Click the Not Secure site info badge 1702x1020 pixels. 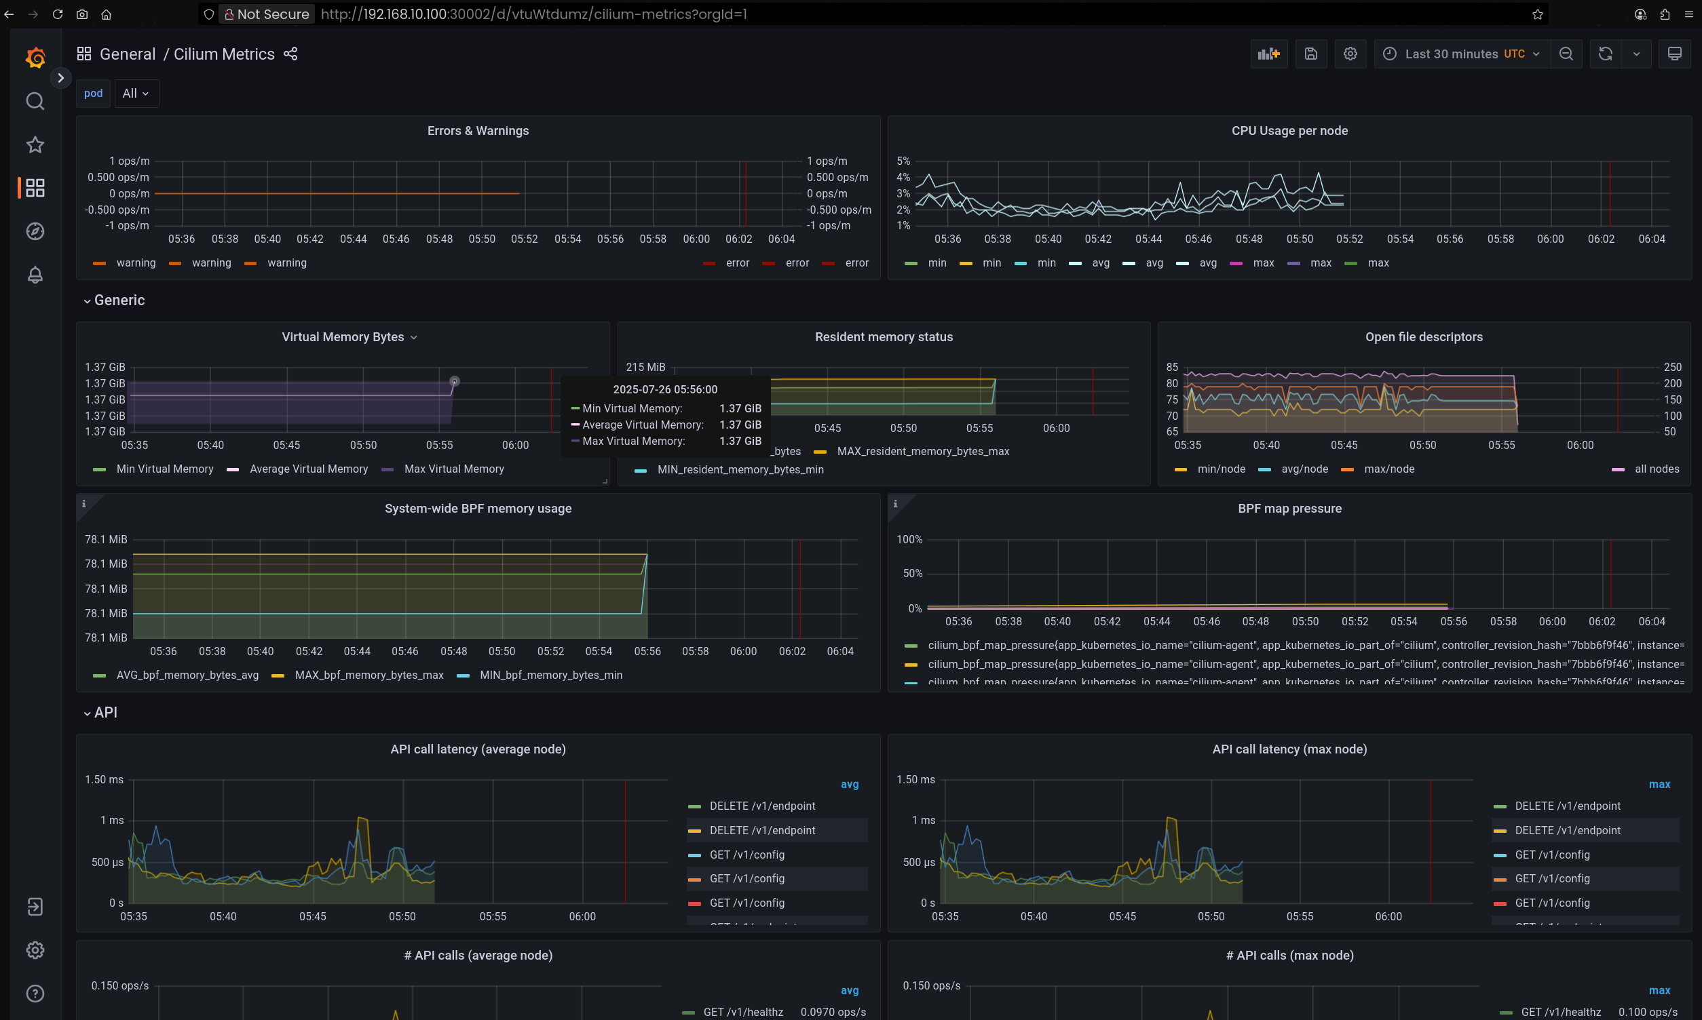coord(266,14)
